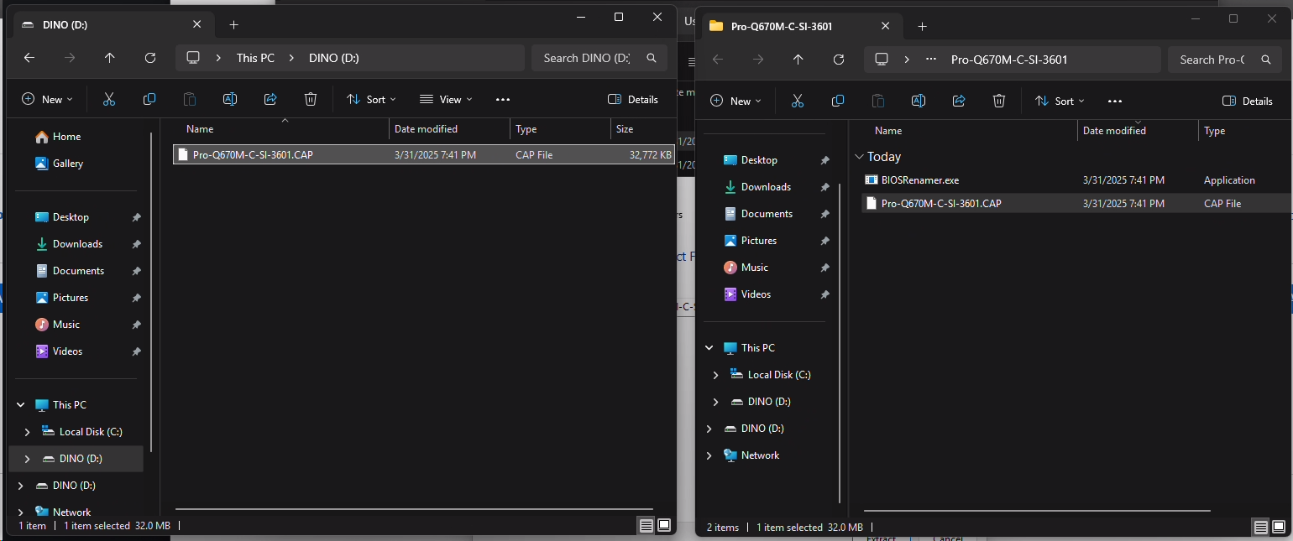1293x541 pixels.
Task: Switch to large thumbnails view in DINO (D:) status bar
Action: pyautogui.click(x=664, y=525)
